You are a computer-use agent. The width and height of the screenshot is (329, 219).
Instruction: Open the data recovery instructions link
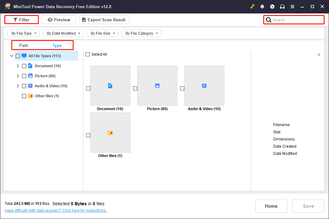tap(56, 210)
